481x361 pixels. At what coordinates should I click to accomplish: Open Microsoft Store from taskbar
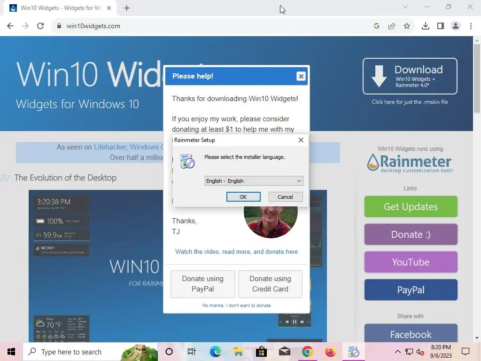(x=261, y=352)
